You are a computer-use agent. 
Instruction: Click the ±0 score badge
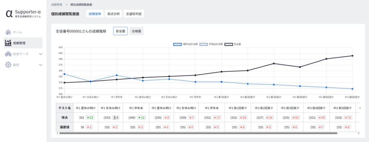click(x=116, y=118)
